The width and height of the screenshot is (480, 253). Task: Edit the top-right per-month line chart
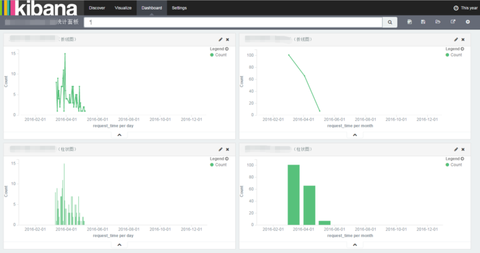456,40
